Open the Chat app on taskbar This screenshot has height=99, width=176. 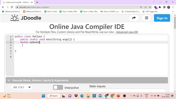pyautogui.click(x=70, y=96)
